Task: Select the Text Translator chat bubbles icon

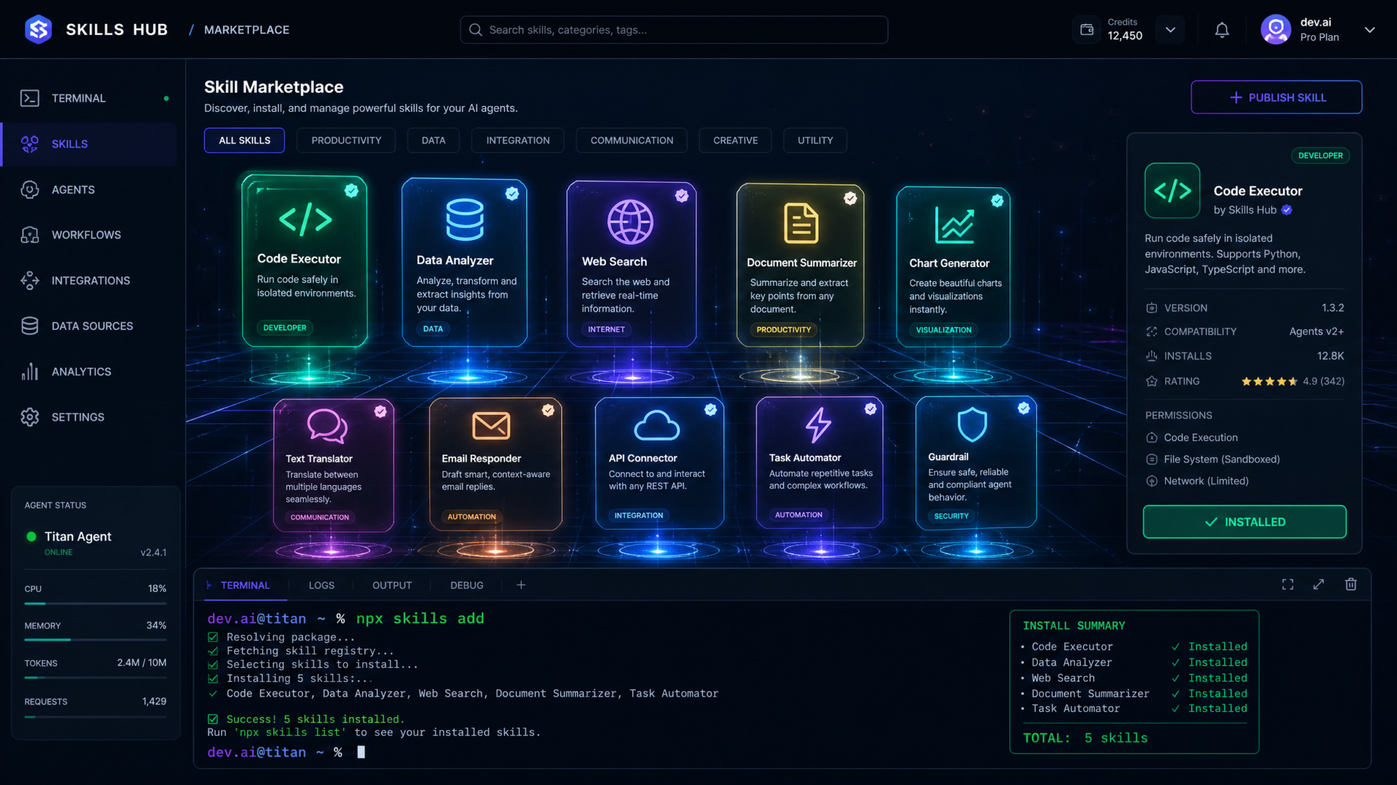Action: pos(327,426)
